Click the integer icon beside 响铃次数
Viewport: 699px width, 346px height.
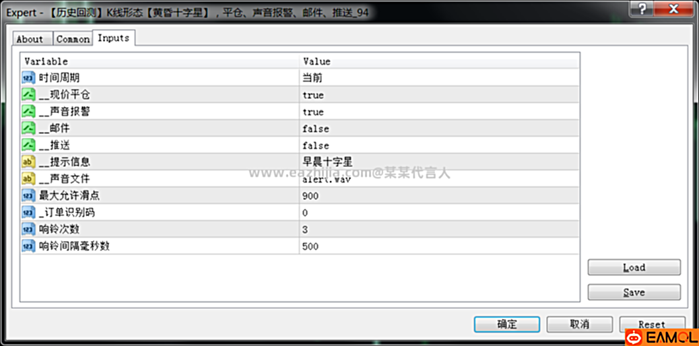click(x=28, y=230)
